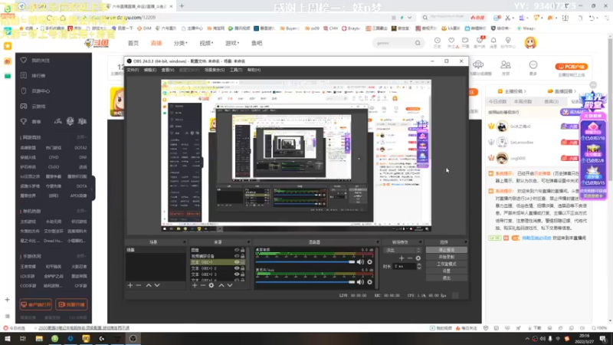Open the my-follows heart in left sidebar

point(24,61)
